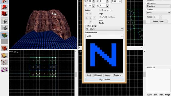
Task: Click the Replace... button
Action: [118, 75]
